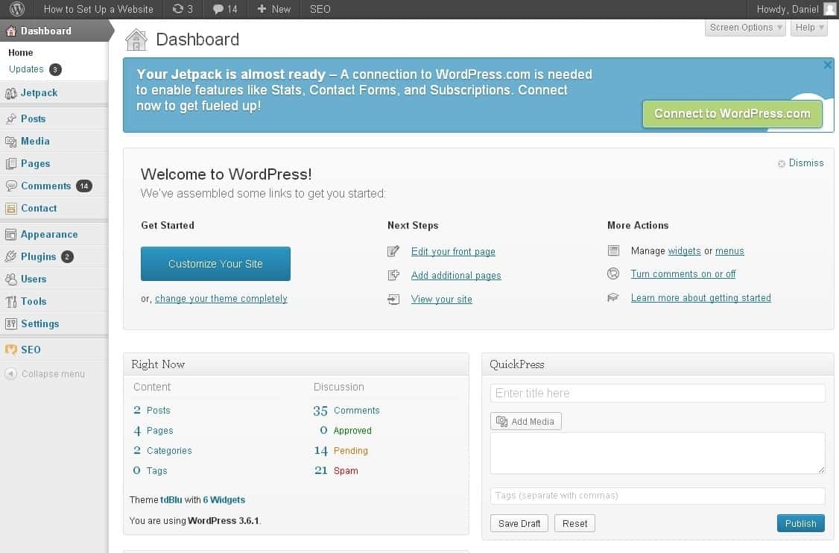Close the Jetpack notification banner
839x553 pixels.
[828, 65]
